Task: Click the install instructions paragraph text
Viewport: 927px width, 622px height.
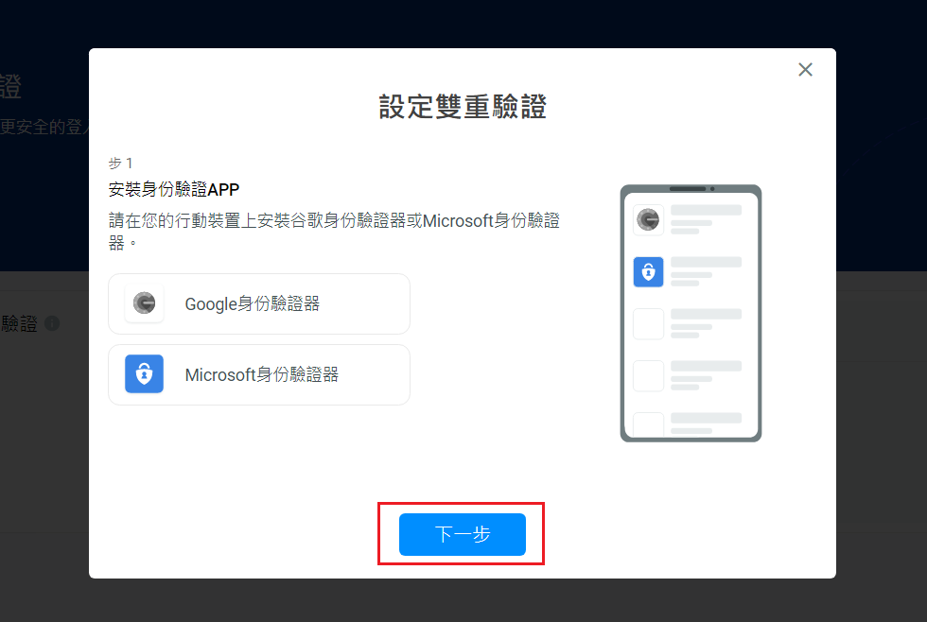Action: (x=334, y=232)
